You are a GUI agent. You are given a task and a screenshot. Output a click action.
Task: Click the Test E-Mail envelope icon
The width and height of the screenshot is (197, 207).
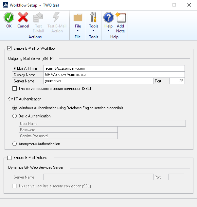pos(39,18)
